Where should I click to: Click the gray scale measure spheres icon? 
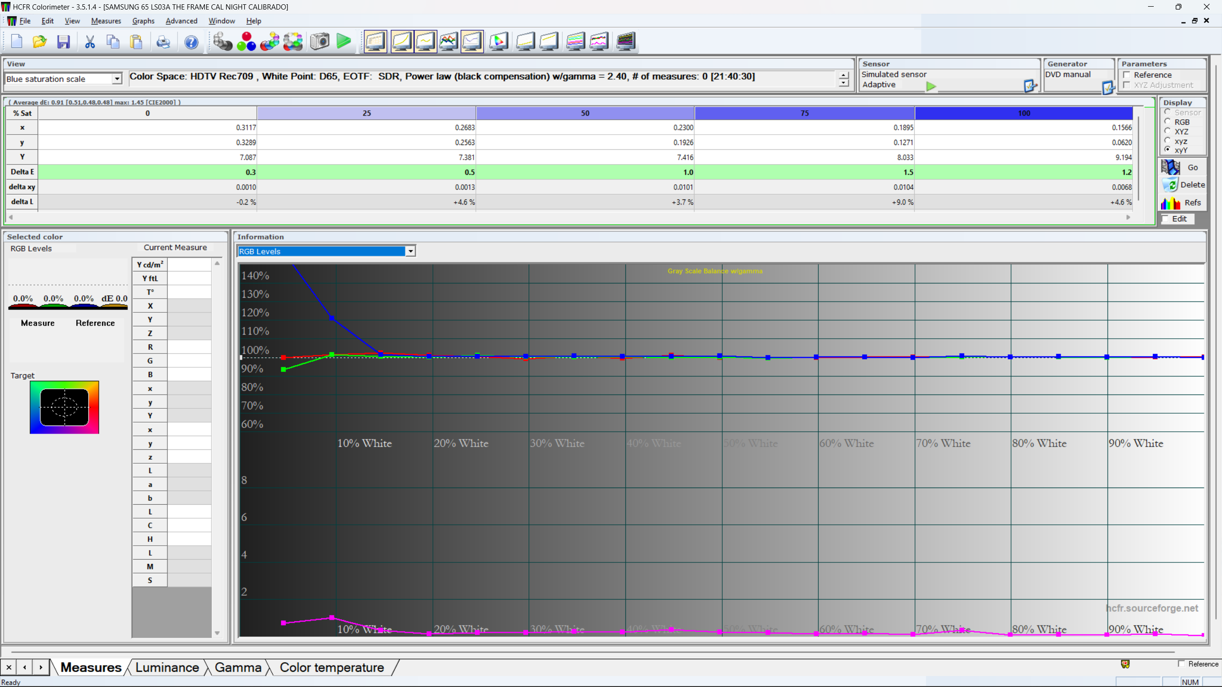pyautogui.click(x=222, y=42)
